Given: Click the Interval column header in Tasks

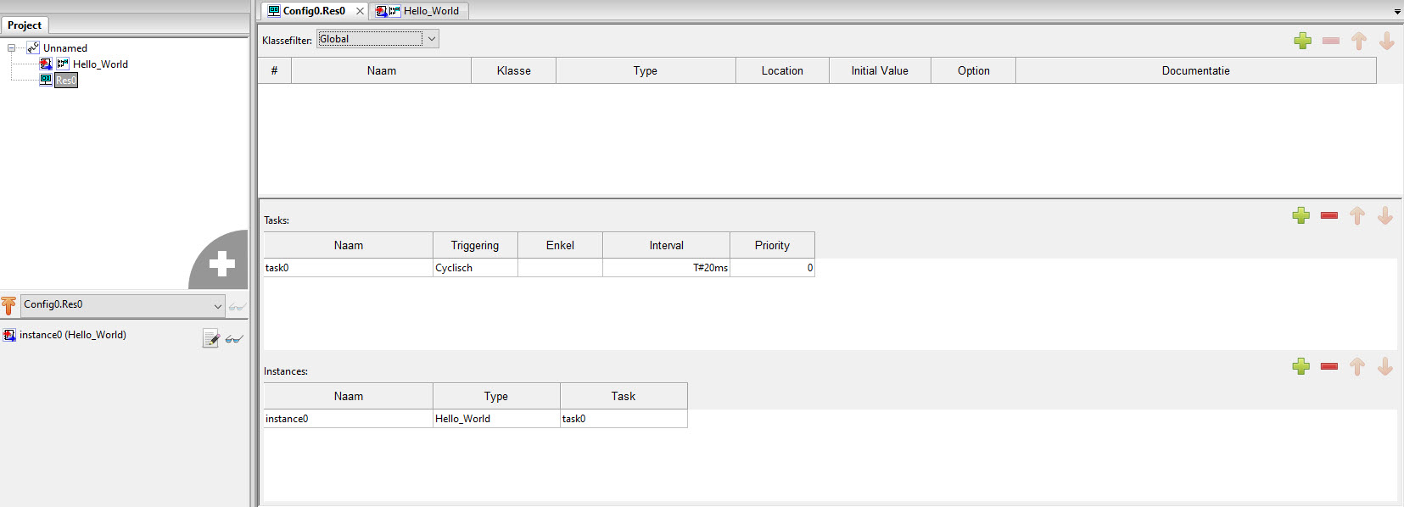Looking at the screenshot, I should click(x=667, y=245).
